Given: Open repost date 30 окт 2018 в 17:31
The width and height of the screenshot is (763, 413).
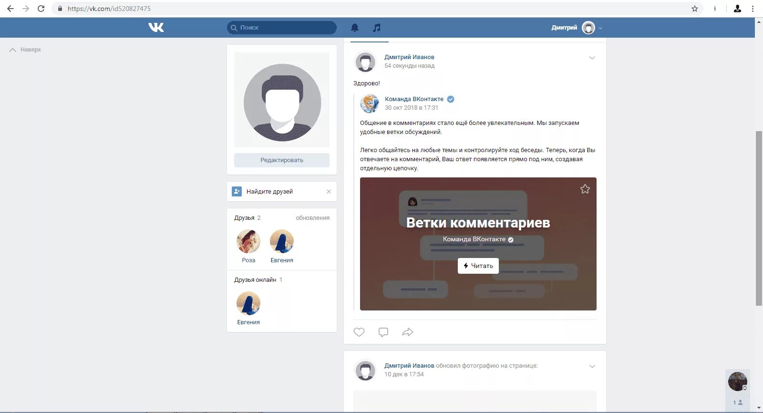Looking at the screenshot, I should (412, 108).
